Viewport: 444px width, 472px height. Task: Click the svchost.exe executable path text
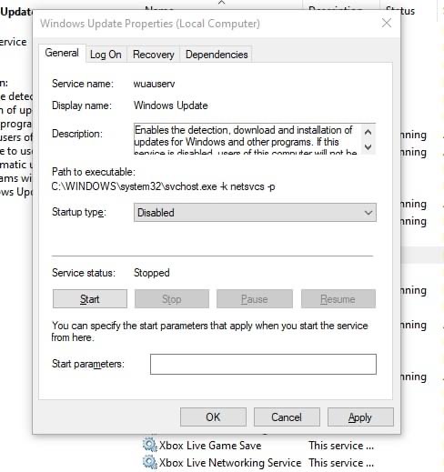click(x=163, y=186)
